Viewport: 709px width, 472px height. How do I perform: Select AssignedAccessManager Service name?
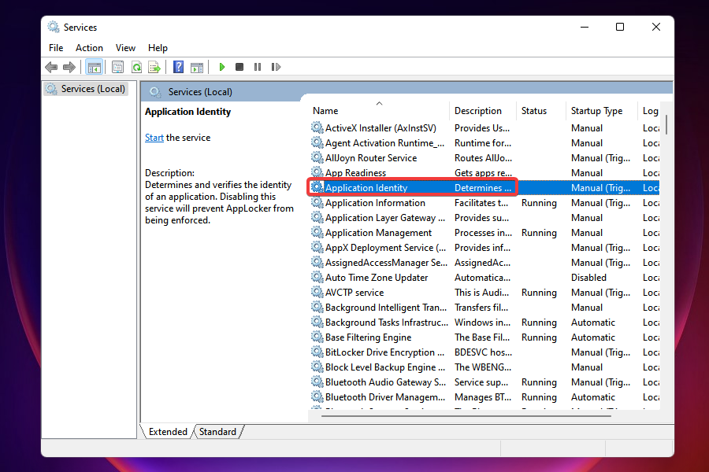coord(386,263)
